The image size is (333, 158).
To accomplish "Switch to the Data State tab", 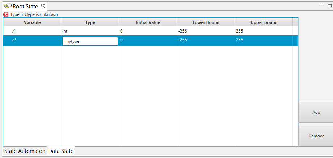I will pos(61,151).
